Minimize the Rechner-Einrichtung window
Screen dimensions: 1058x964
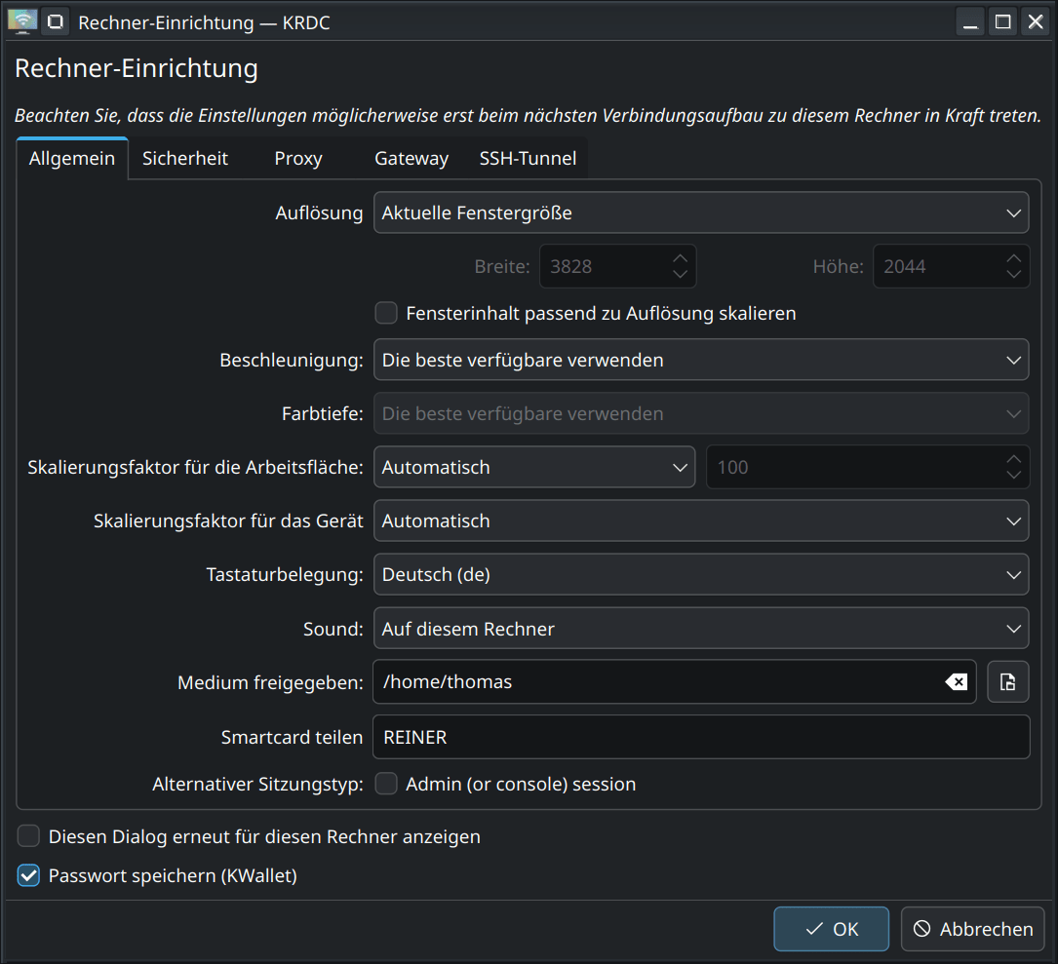tap(969, 21)
